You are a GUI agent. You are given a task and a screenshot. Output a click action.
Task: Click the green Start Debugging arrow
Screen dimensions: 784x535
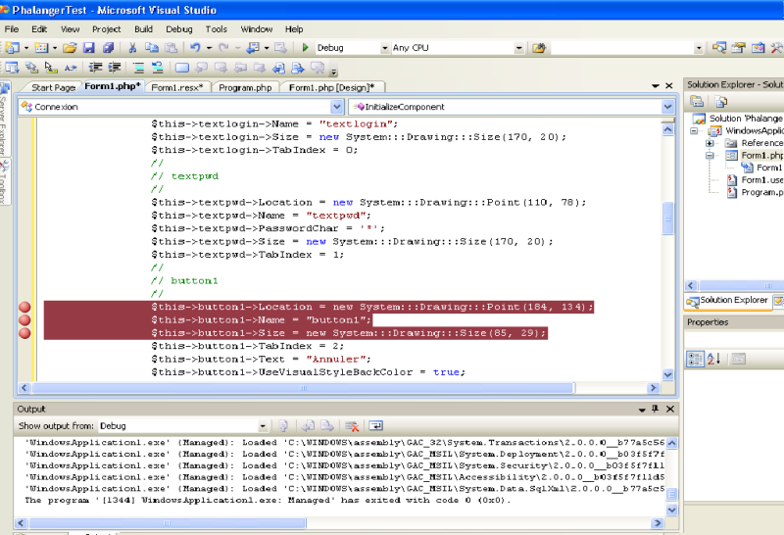point(306,47)
